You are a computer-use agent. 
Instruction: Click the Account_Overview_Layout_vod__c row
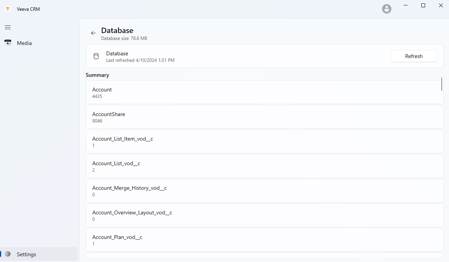[264, 216]
